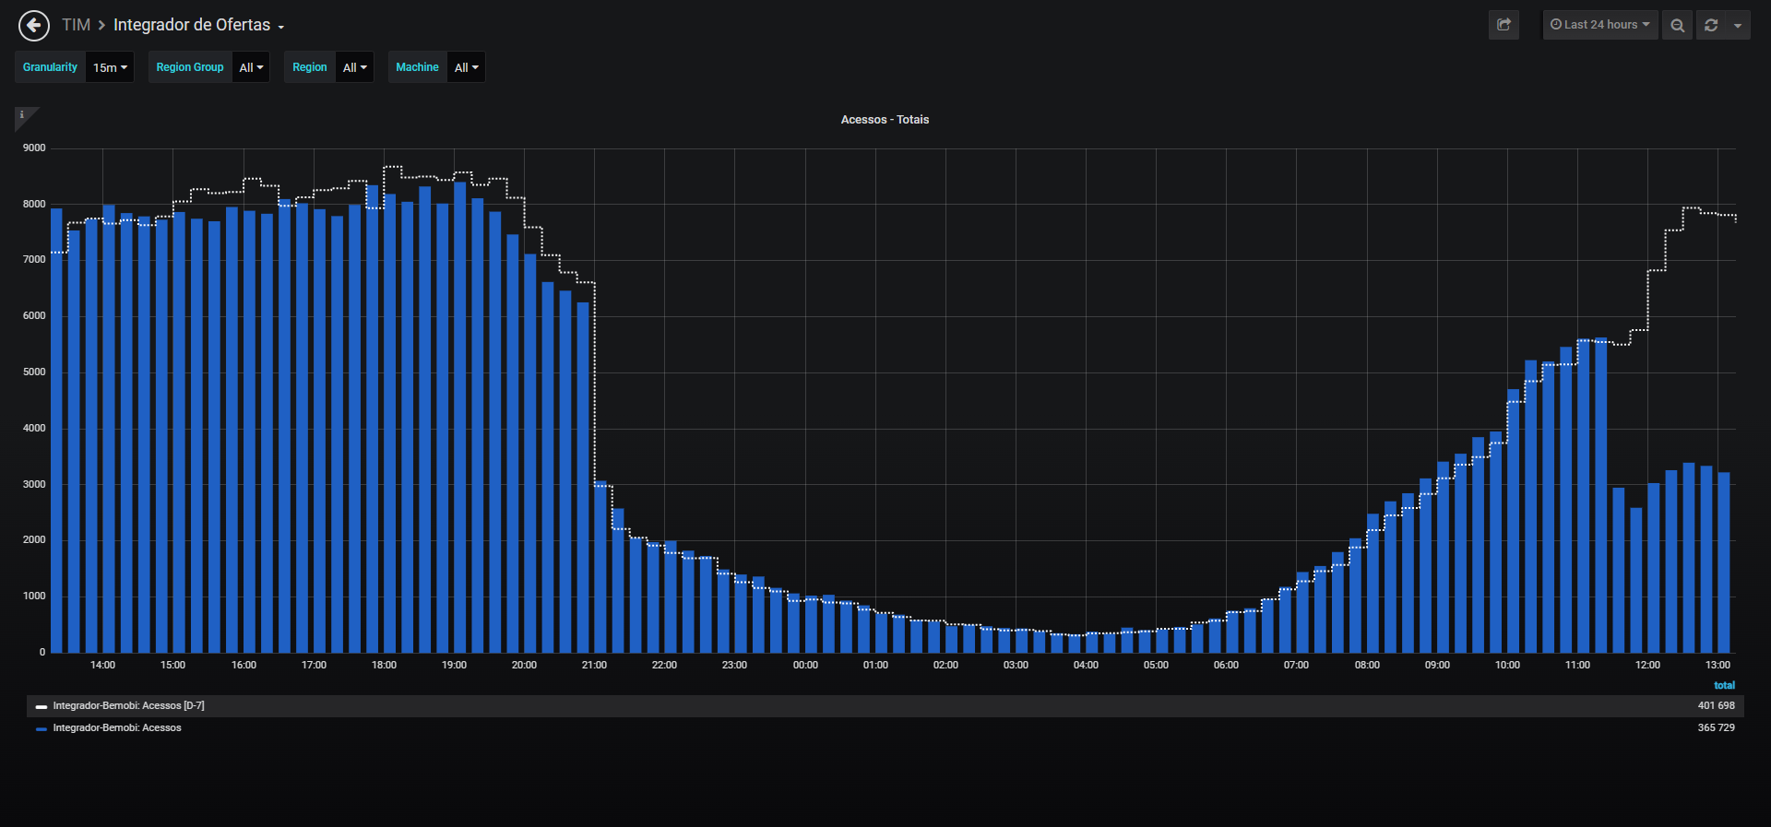
Task: Click the white color swatch for Acessos [D-7]
Action: (x=42, y=707)
